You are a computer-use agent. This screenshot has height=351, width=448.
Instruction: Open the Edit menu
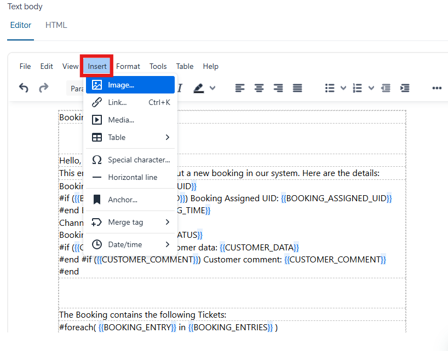coord(47,67)
